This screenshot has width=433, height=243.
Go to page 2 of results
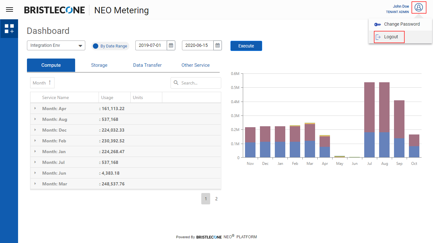(x=217, y=199)
